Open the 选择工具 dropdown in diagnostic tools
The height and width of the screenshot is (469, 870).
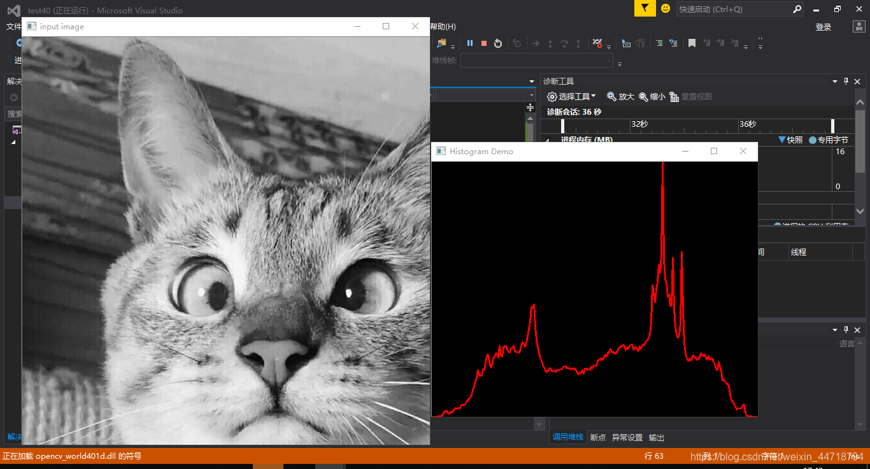pyautogui.click(x=572, y=97)
